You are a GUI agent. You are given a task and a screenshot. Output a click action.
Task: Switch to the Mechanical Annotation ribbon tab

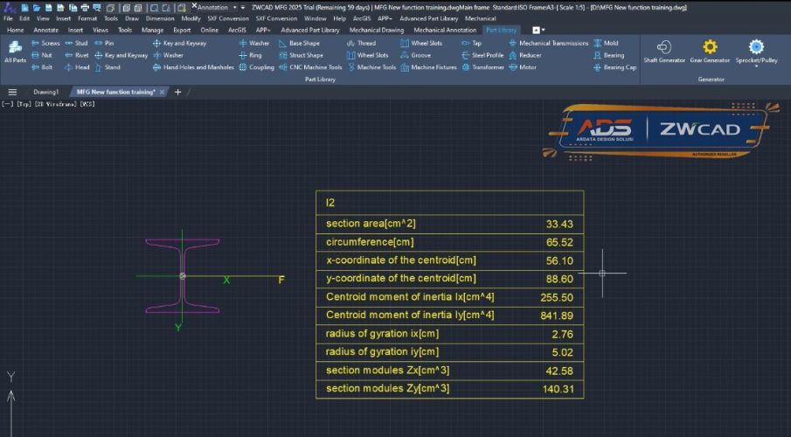pos(445,30)
